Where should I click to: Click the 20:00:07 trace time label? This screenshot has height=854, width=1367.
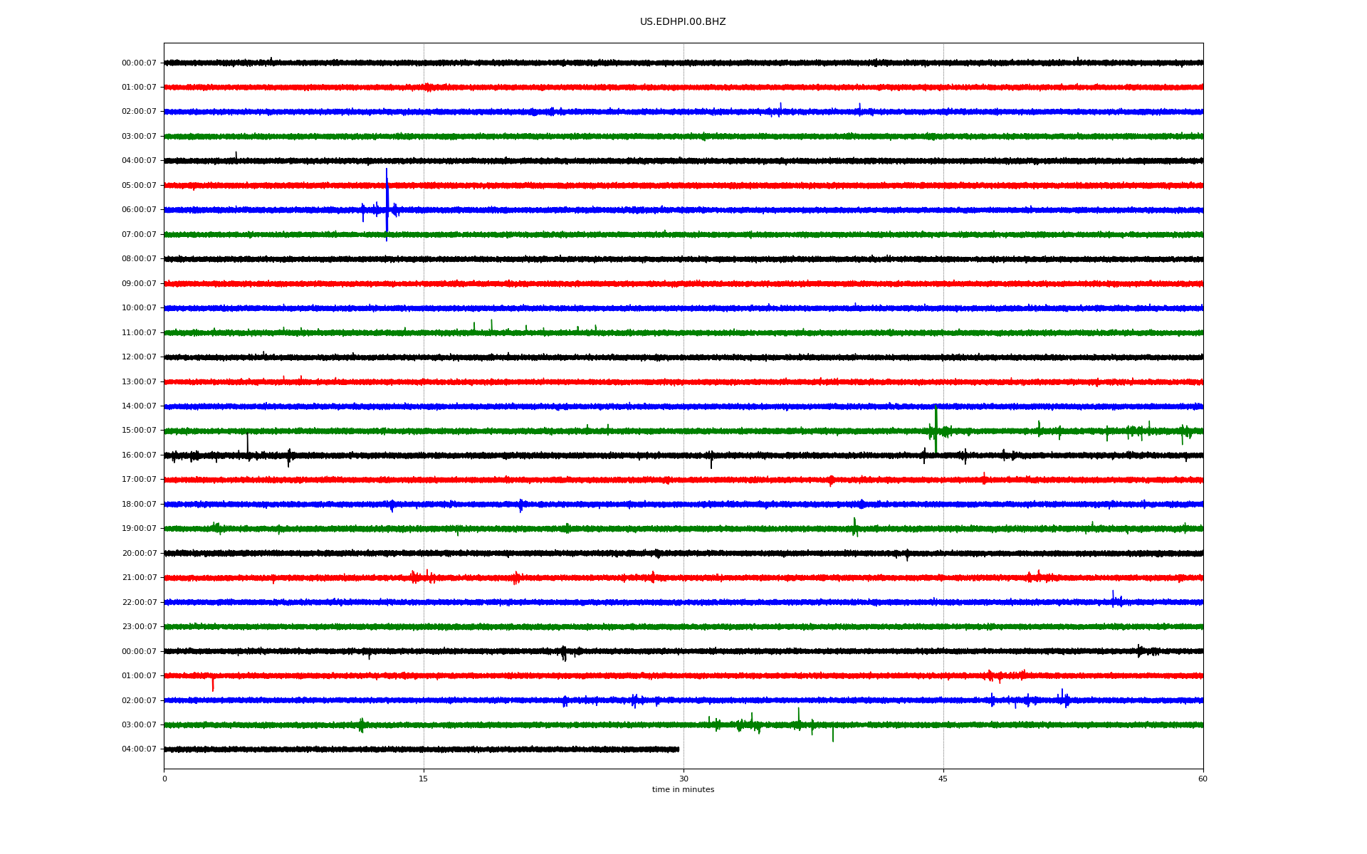pyautogui.click(x=139, y=554)
